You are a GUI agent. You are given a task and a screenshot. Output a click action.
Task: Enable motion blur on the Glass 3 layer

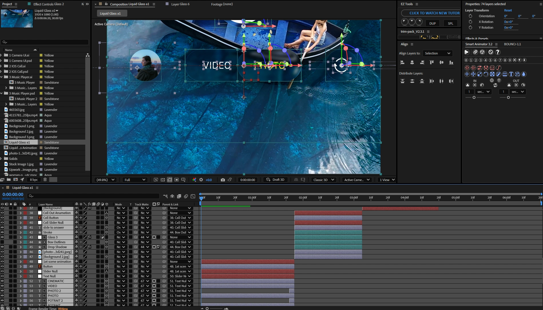[98, 237]
